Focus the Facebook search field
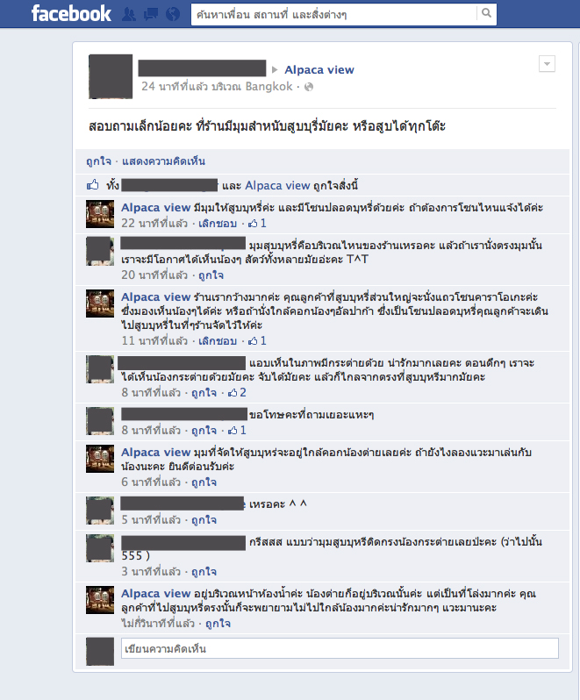The height and width of the screenshot is (700, 580). (x=334, y=15)
